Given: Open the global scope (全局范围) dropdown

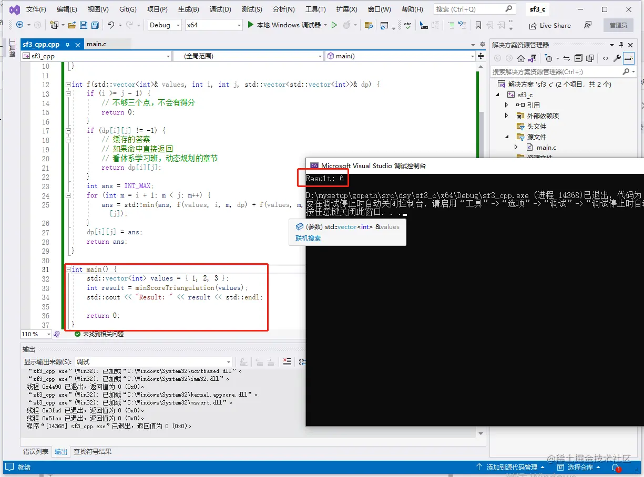Looking at the screenshot, I should click(x=248, y=56).
